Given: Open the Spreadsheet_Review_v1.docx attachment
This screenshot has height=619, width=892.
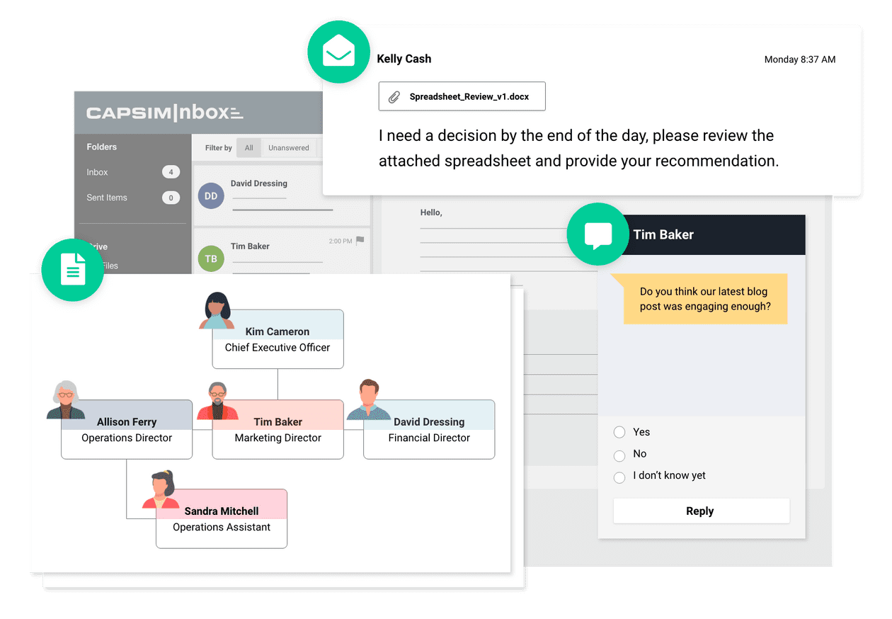Looking at the screenshot, I should point(462,96).
